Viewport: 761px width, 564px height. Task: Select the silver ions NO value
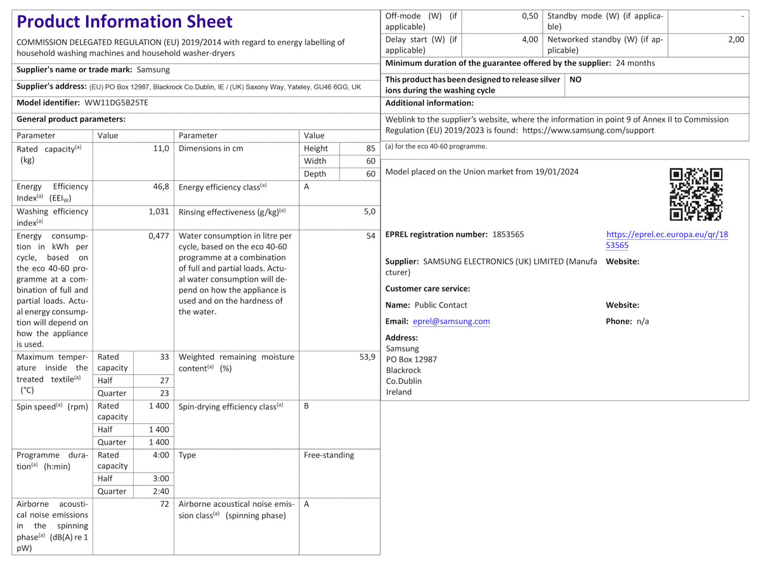click(x=575, y=80)
